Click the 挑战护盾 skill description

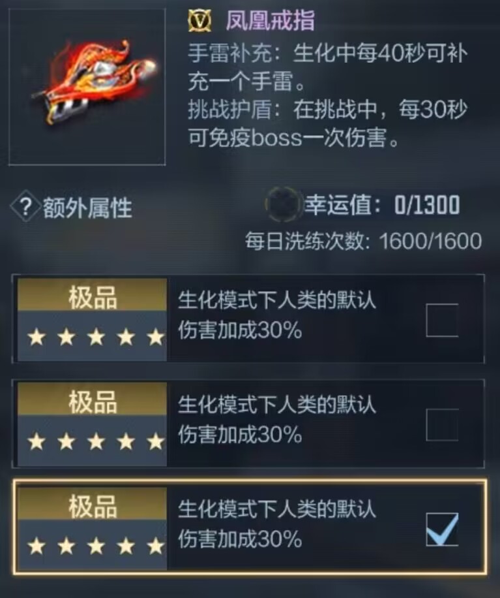click(x=327, y=123)
